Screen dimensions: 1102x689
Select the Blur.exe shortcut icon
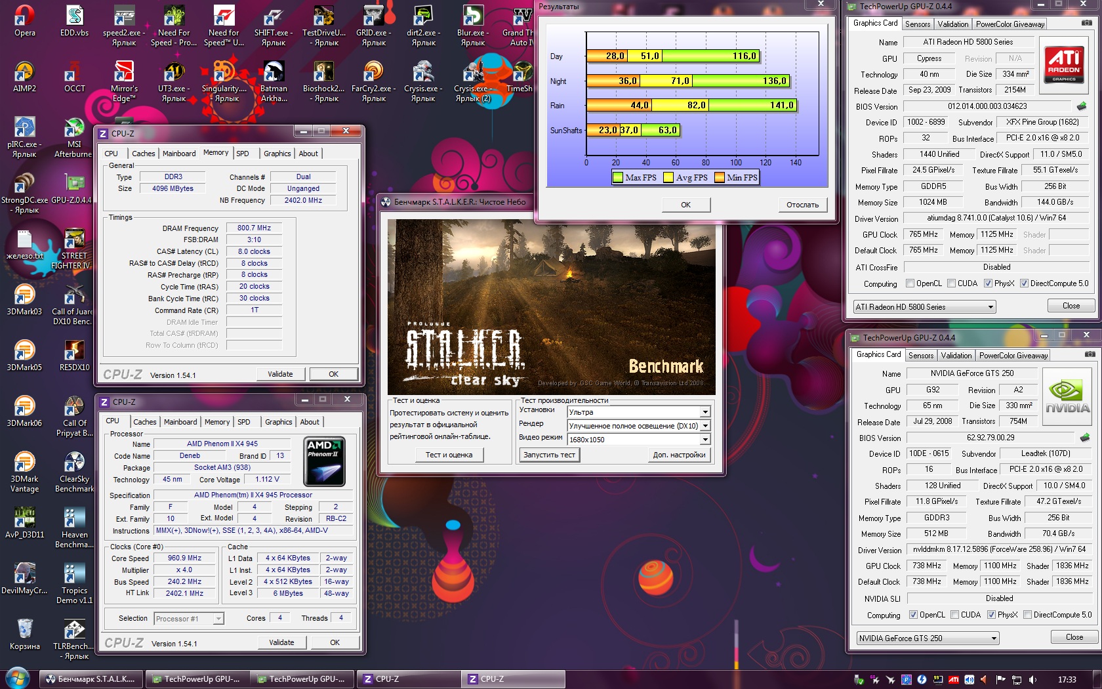472,26
